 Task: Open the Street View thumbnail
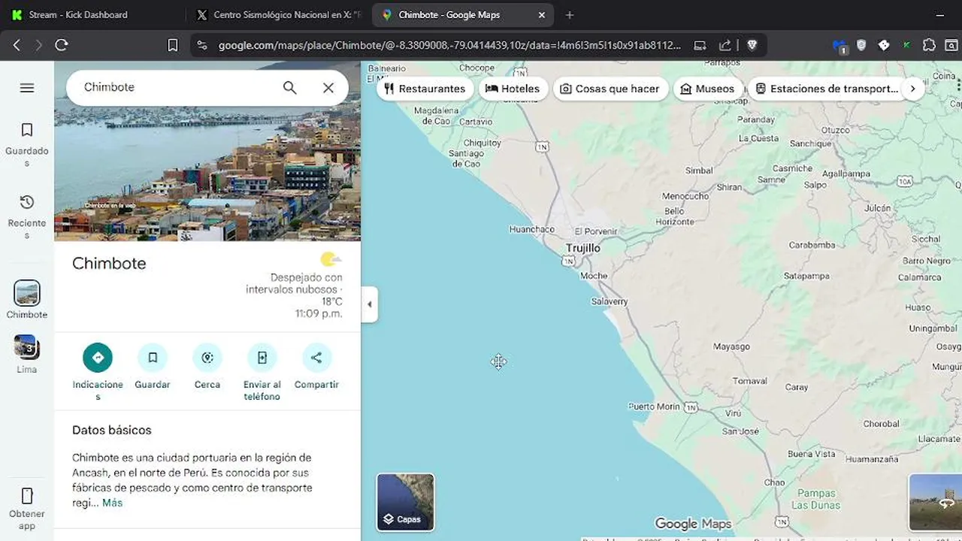coord(935,502)
